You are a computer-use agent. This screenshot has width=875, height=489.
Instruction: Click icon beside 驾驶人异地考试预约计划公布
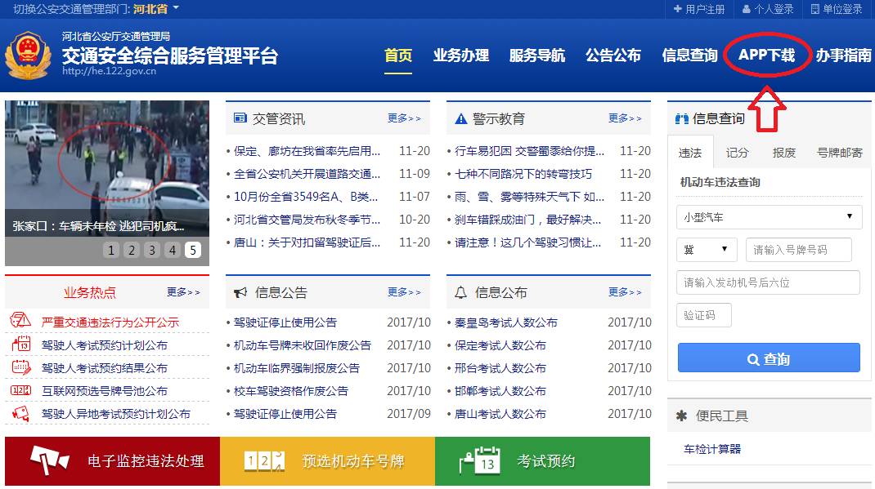20,414
